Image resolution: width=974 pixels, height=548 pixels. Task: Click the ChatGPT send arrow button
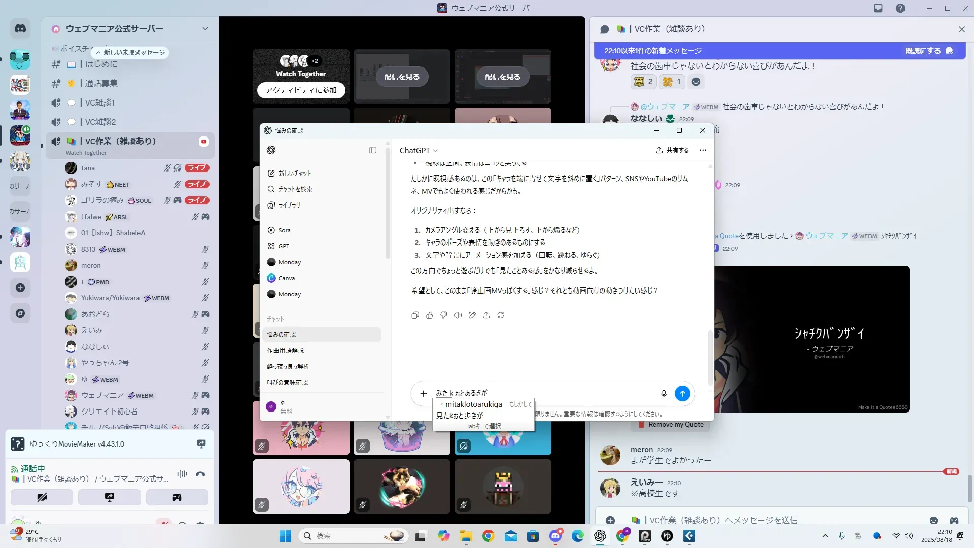tap(682, 393)
